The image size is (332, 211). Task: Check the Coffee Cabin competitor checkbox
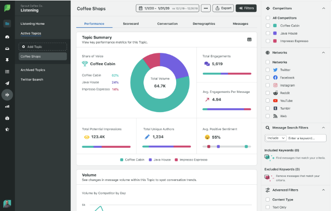tap(268, 26)
